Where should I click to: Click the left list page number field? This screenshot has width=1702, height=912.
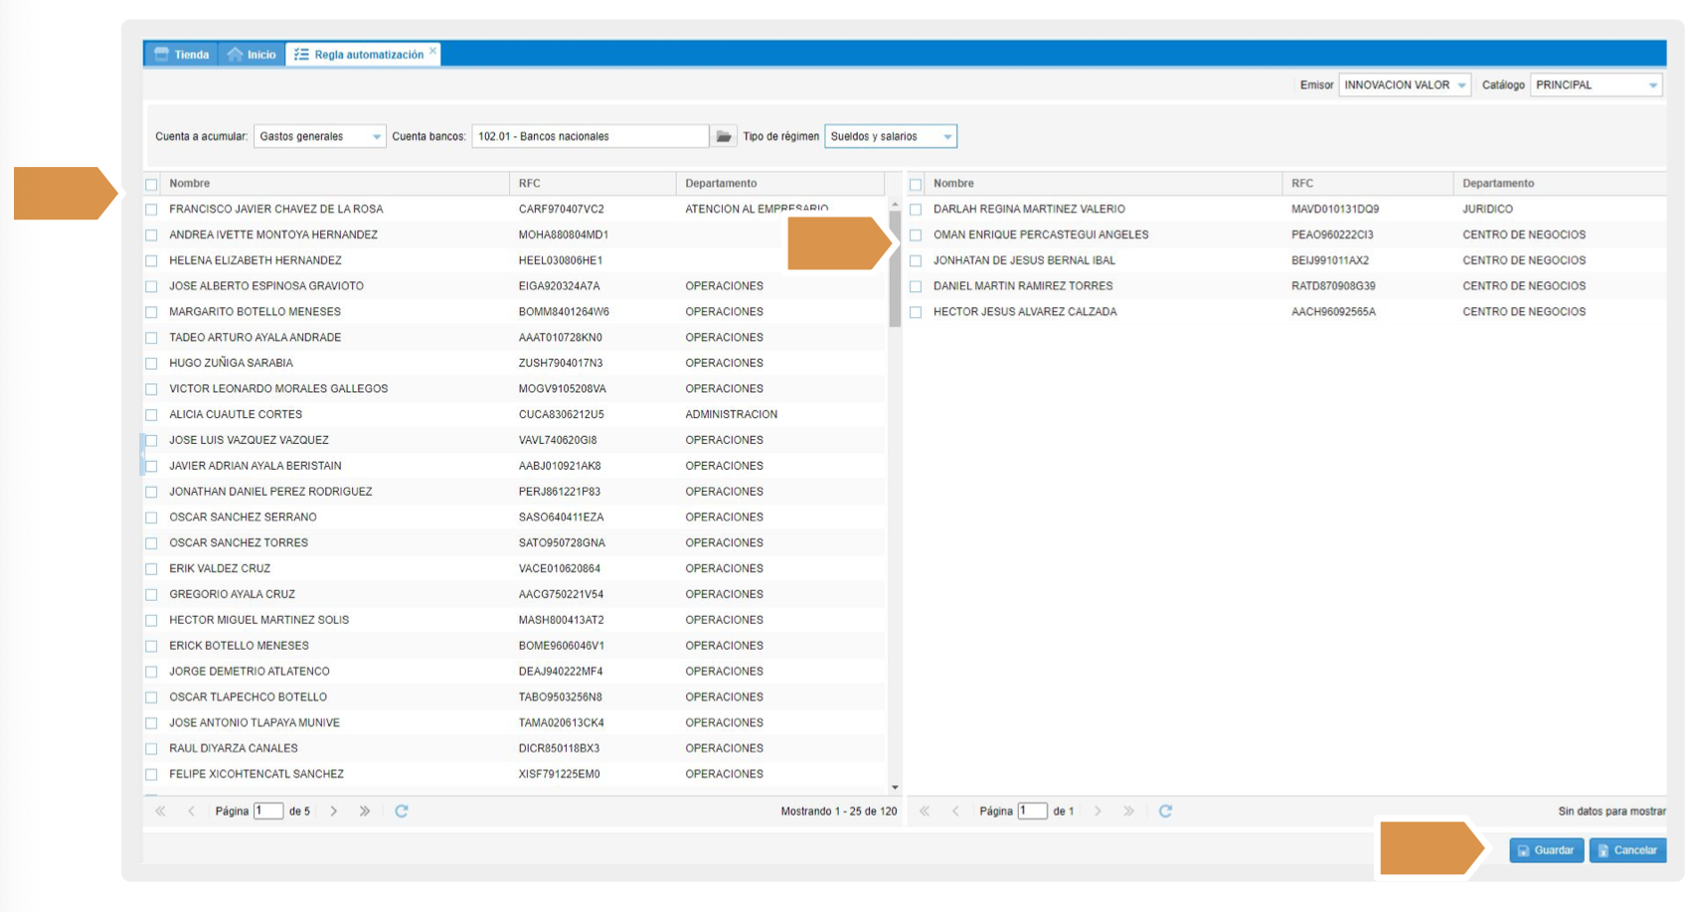pos(268,811)
